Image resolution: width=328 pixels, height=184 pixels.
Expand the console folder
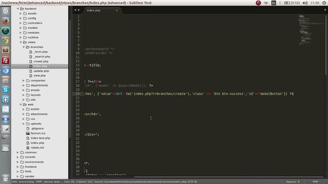click(x=18, y=157)
